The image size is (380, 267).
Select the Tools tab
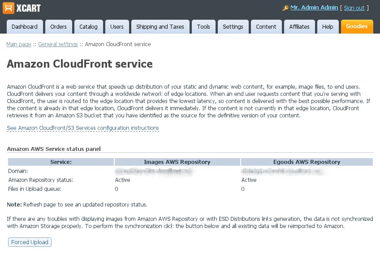[x=203, y=26]
